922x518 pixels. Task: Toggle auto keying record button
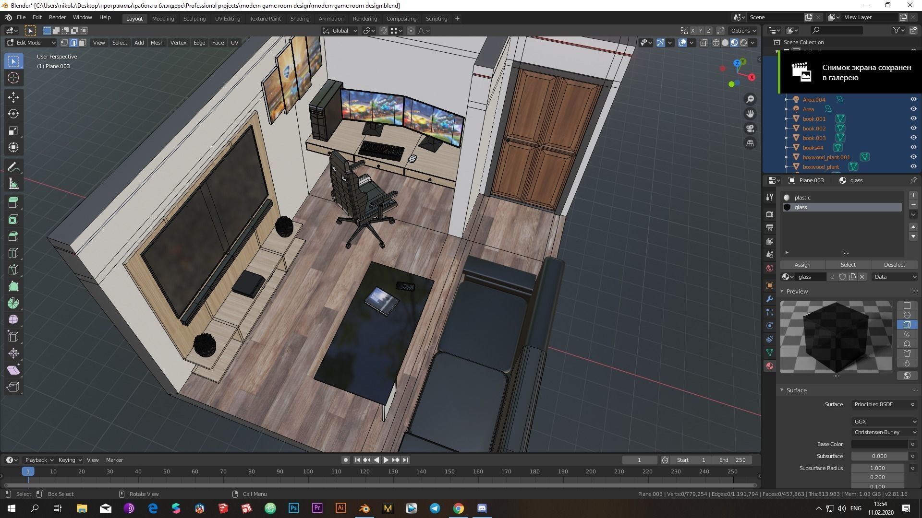pos(345,460)
